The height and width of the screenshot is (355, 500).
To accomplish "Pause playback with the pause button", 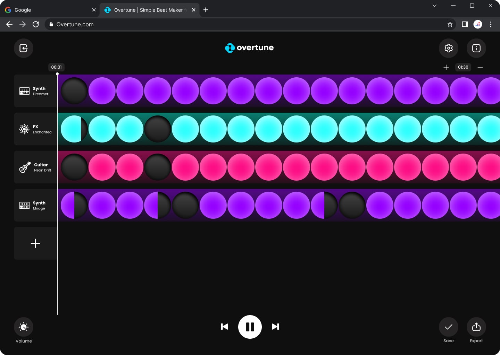I will coord(250,327).
